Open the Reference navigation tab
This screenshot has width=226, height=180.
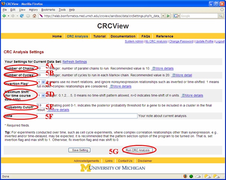click(x=164, y=36)
